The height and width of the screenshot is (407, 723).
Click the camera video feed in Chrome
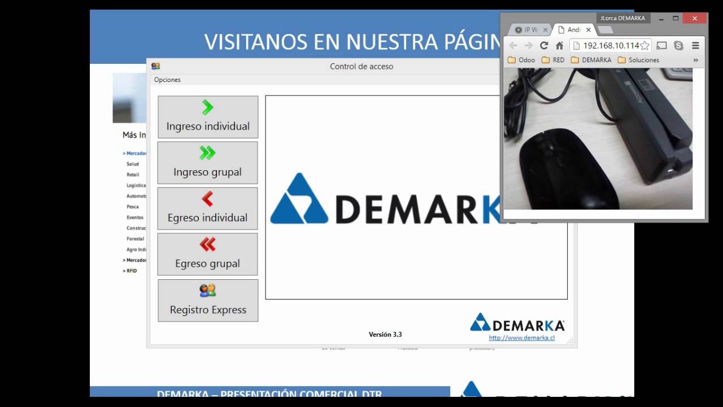tap(598, 138)
